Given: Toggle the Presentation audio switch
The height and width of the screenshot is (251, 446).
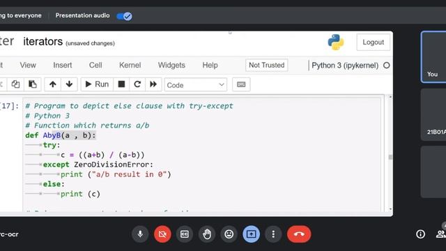Looking at the screenshot, I should (x=124, y=16).
